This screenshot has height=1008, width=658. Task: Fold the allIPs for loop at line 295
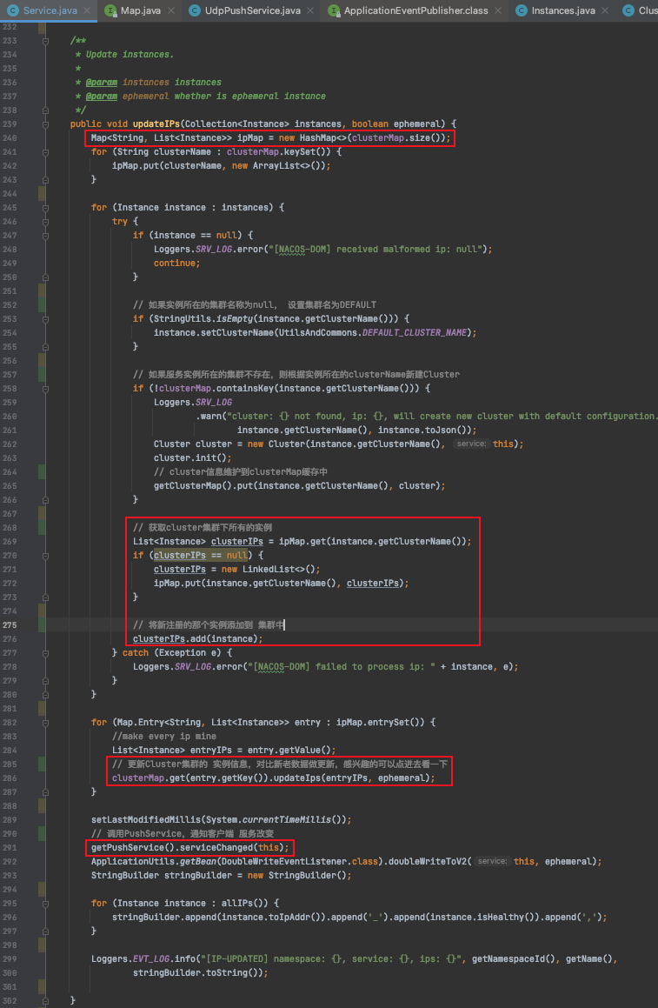(45, 904)
